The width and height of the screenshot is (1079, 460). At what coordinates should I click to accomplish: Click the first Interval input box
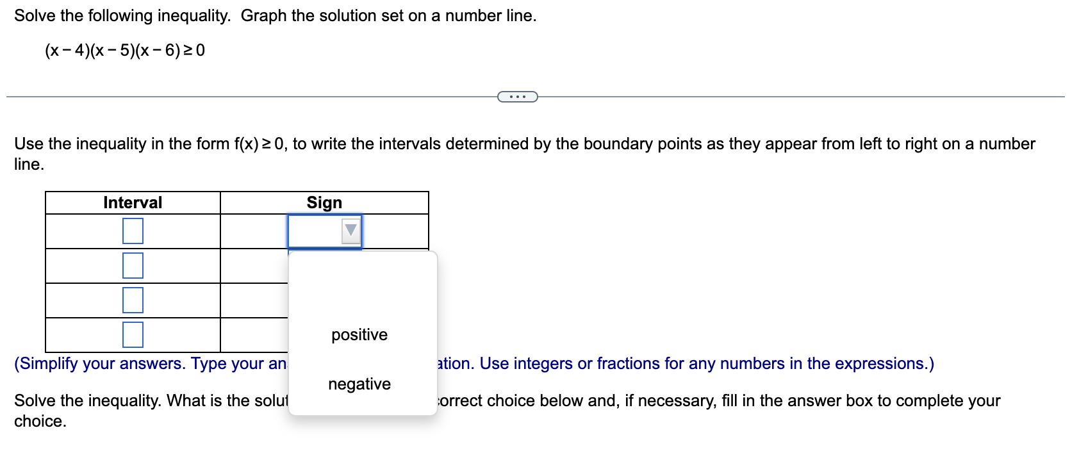point(133,231)
